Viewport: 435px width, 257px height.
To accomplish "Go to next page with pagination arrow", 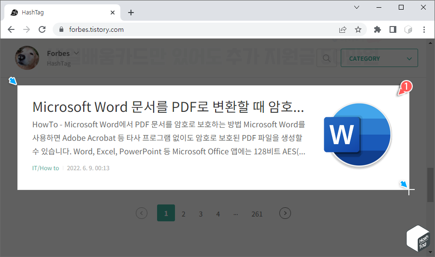I will pyautogui.click(x=285, y=213).
